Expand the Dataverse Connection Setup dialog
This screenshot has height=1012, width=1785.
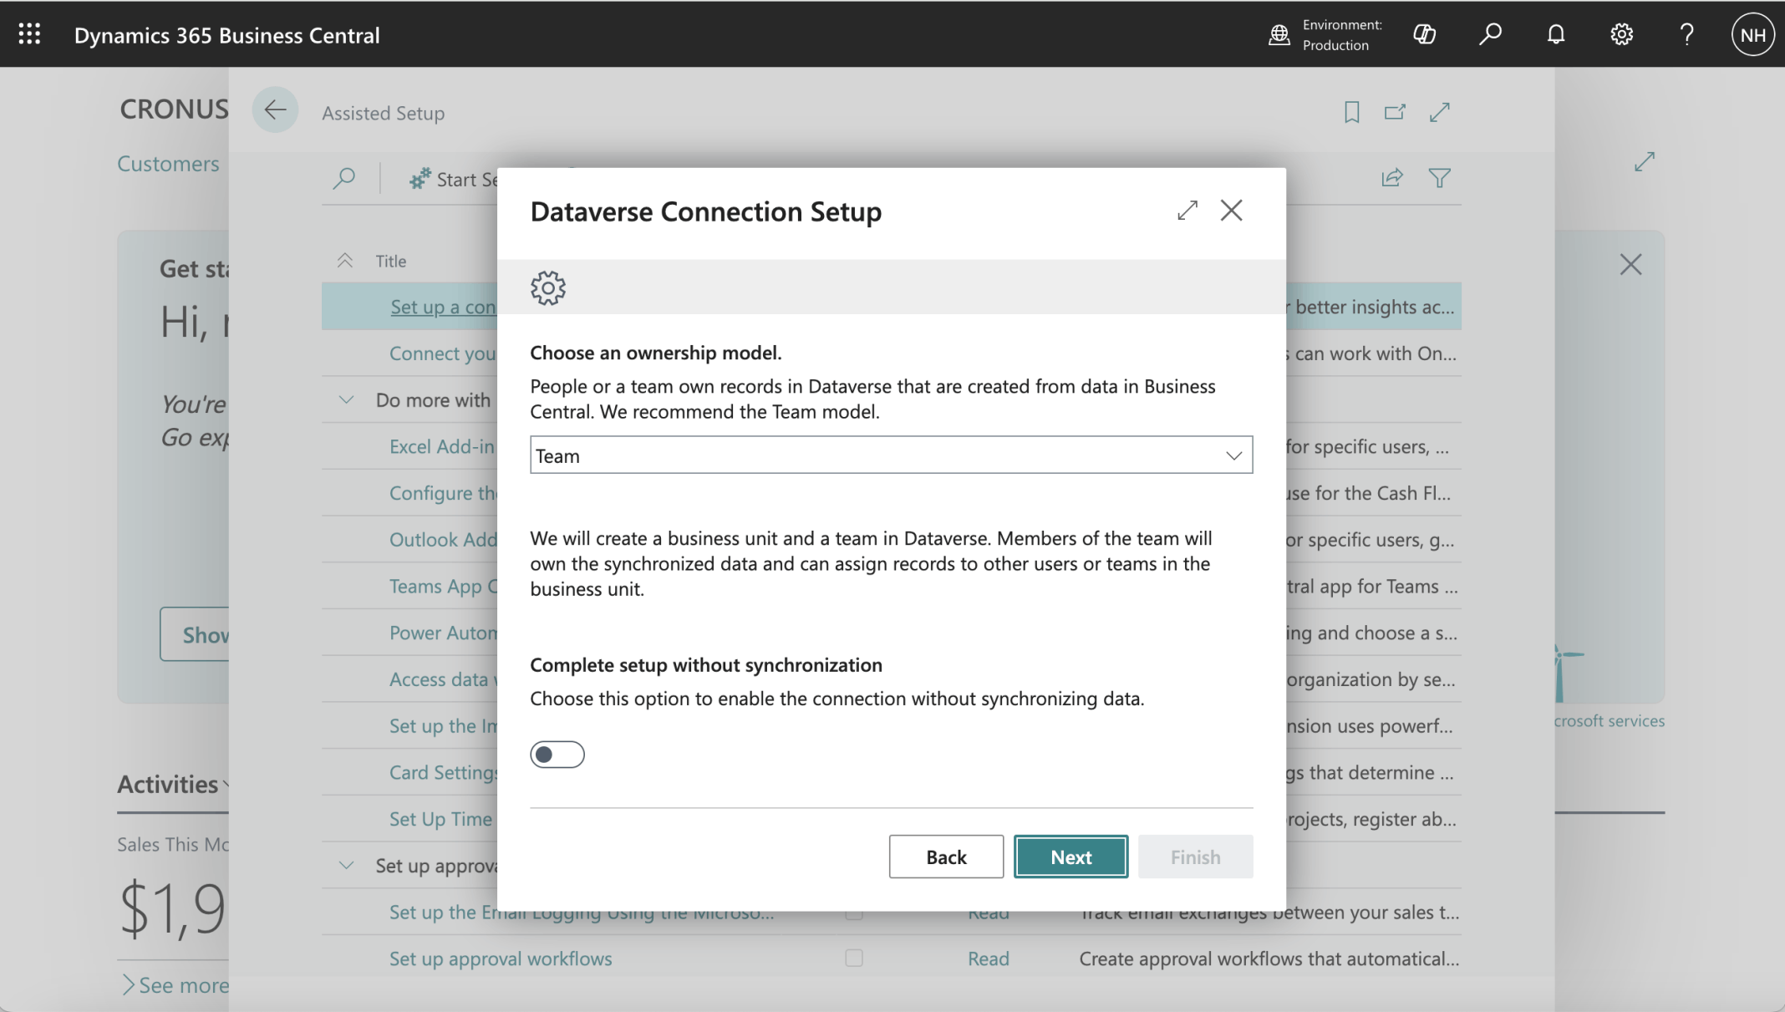1187,211
